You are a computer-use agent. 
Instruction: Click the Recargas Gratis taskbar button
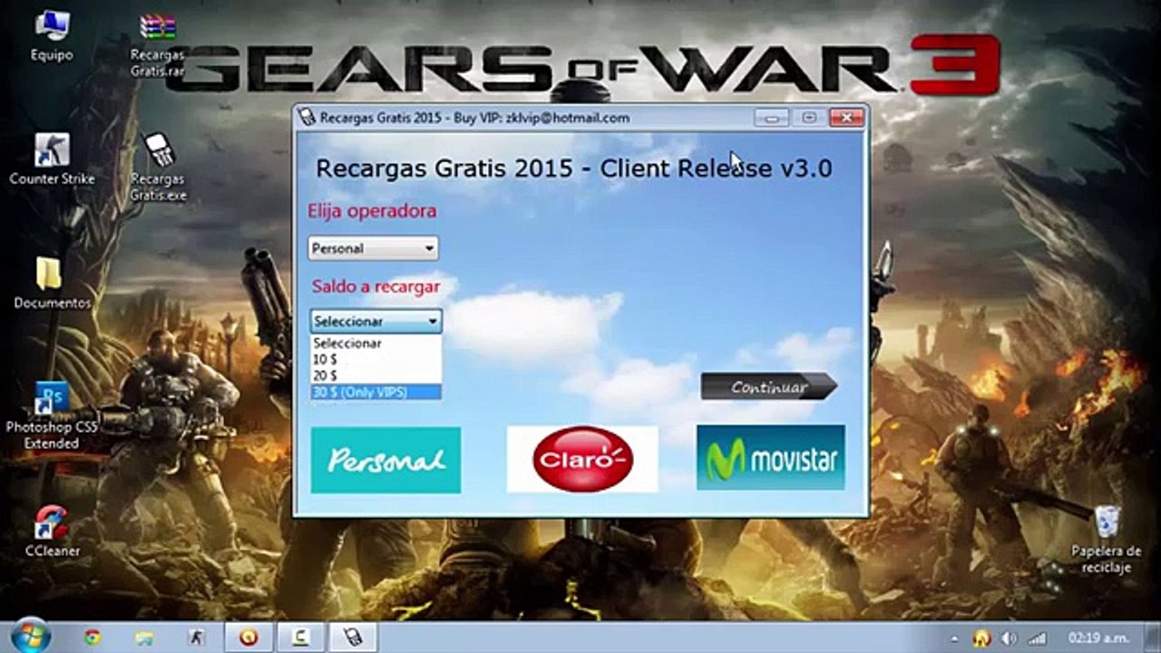coord(351,638)
